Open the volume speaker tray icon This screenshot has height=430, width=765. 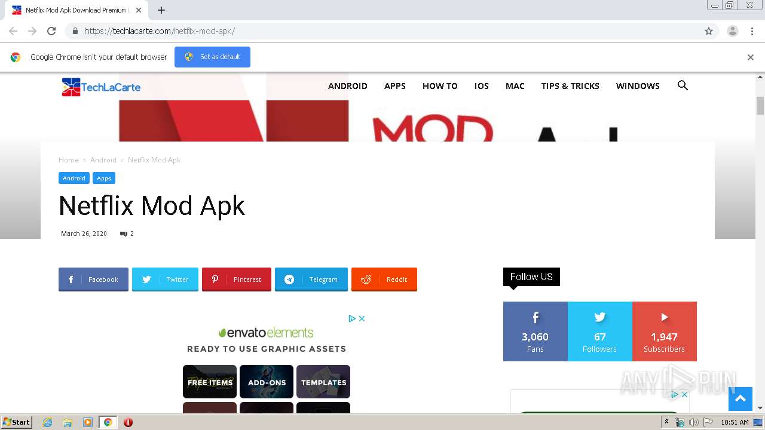(693, 422)
